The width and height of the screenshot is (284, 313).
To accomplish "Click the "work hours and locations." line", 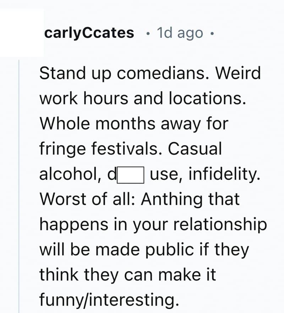I will point(143,99).
